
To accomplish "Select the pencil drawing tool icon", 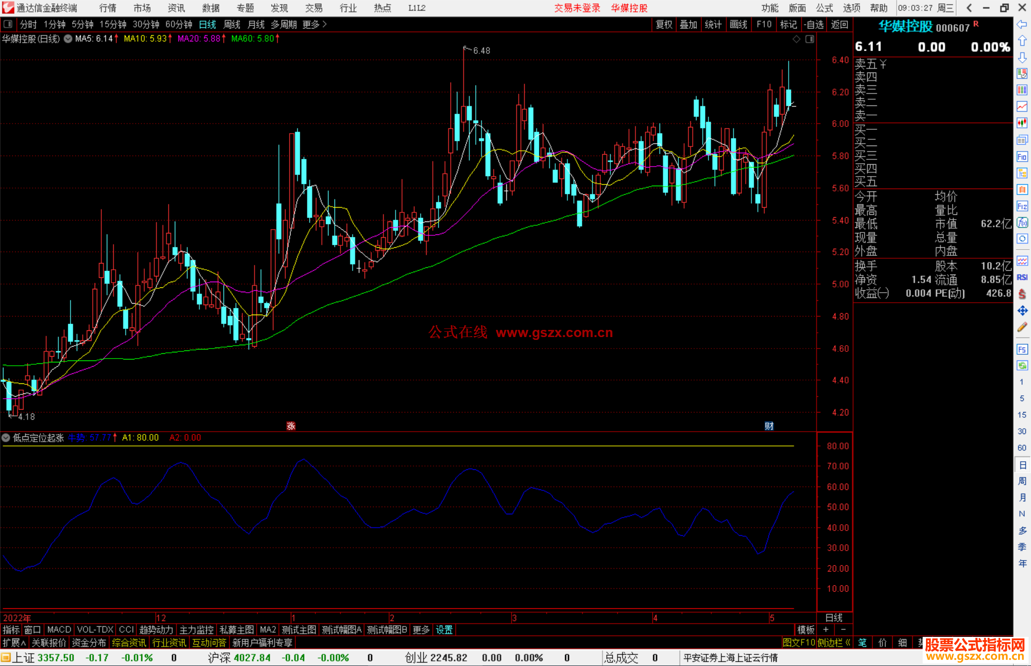I will [x=1022, y=328].
